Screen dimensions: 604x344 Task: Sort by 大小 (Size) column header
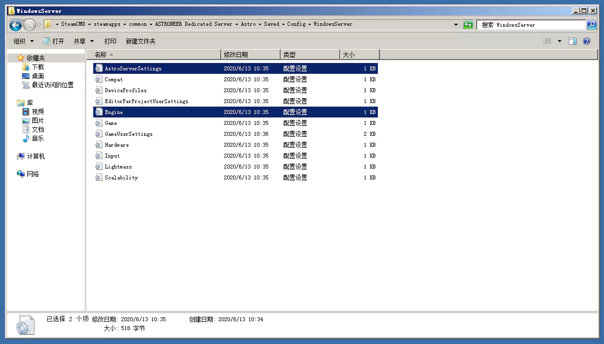tap(360, 55)
